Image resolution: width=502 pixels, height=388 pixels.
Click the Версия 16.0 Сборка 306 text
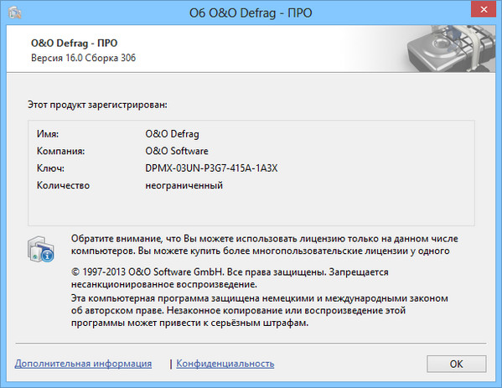pos(83,58)
